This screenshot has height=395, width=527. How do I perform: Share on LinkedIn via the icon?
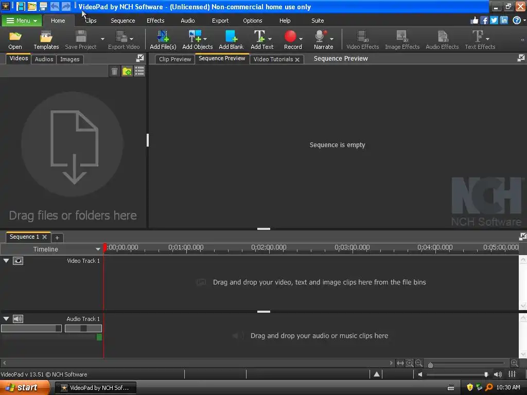click(x=504, y=21)
